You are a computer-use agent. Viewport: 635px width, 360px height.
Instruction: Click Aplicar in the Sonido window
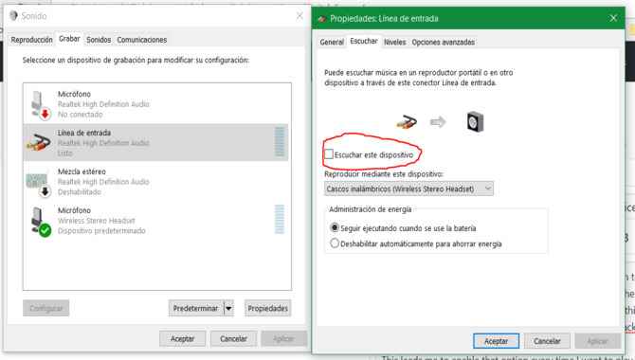click(x=284, y=338)
